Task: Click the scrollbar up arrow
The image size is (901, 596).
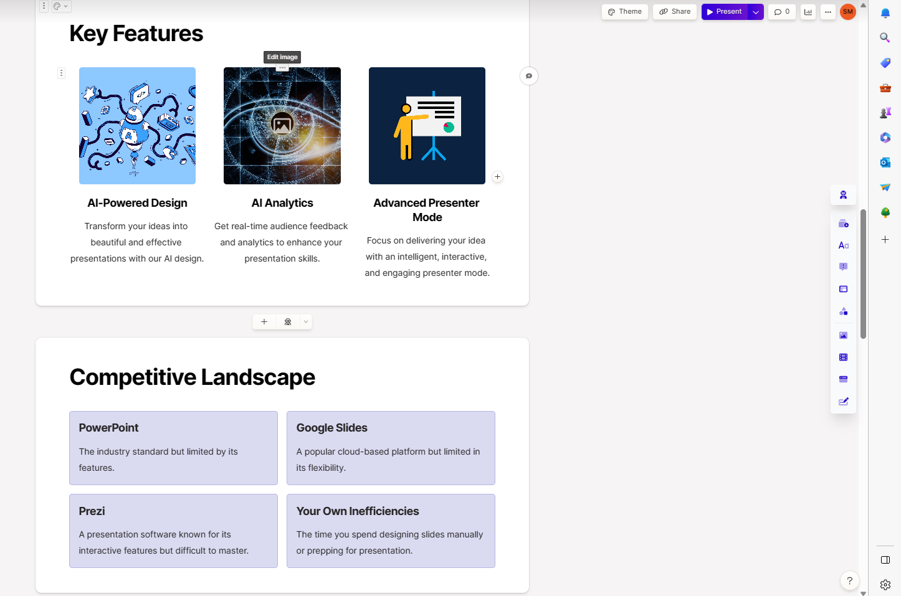Action: (863, 5)
